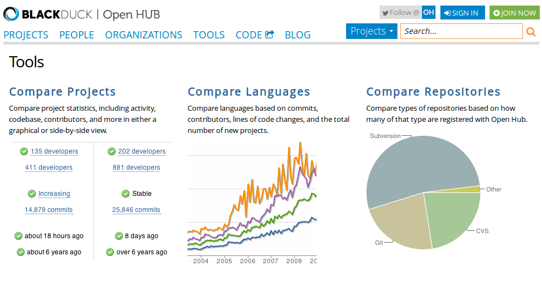
Task: Click check icon beside about 6 years ago
Action: click(x=21, y=253)
